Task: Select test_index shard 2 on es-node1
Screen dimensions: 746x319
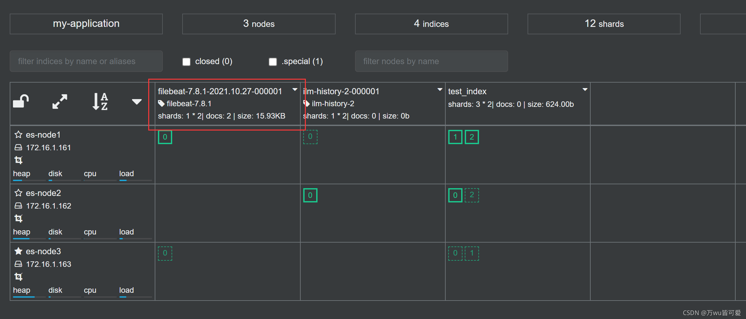Action: point(472,137)
